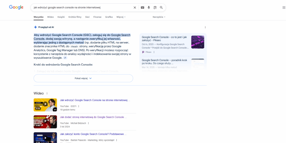Switch to the Wideo tab

(x=51, y=17)
